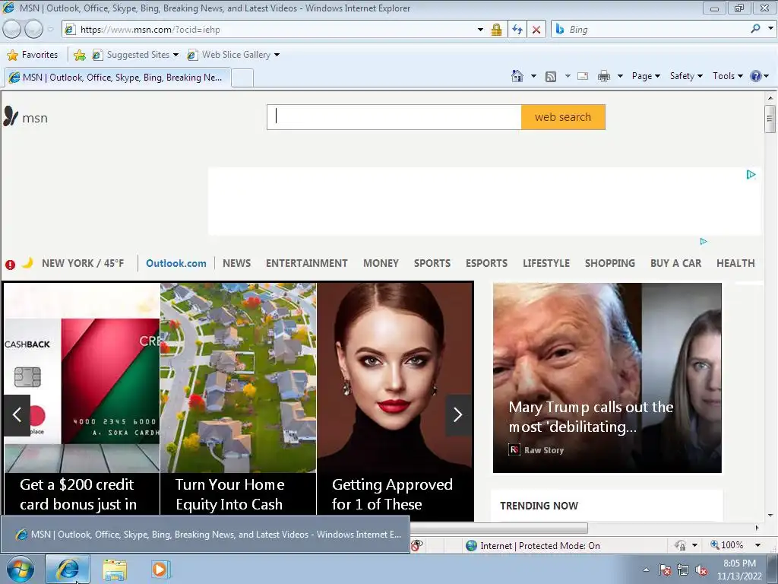This screenshot has width=778, height=584.
Task: Click the browser Back button
Action: click(x=12, y=30)
